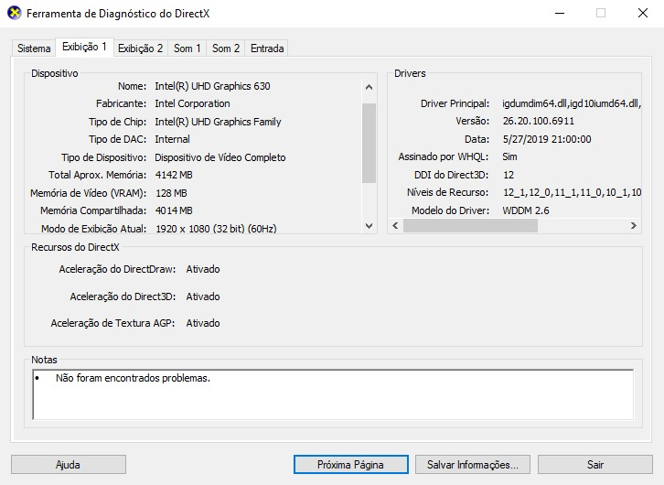This screenshot has height=485, width=664.
Task: Click the 'Intel Corporation' value
Action: (x=192, y=103)
